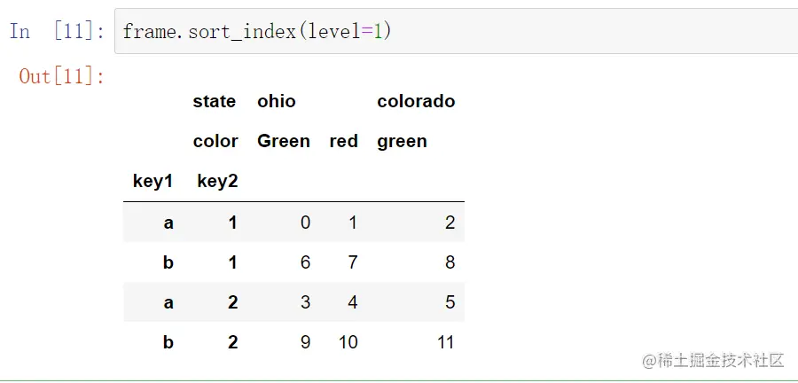This screenshot has width=798, height=383.
Task: Click the cell with value 4
Action: point(353,302)
